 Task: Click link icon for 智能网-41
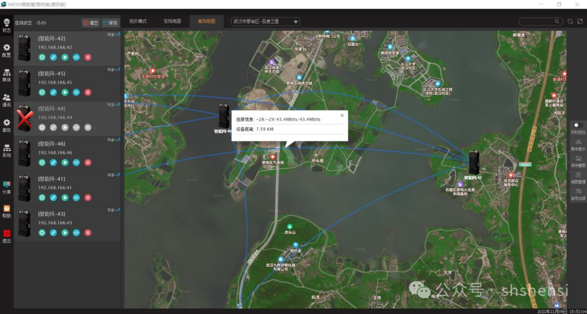click(53, 197)
